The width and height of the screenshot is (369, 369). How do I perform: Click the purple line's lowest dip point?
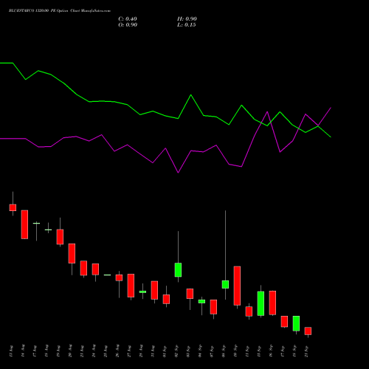coord(178,173)
